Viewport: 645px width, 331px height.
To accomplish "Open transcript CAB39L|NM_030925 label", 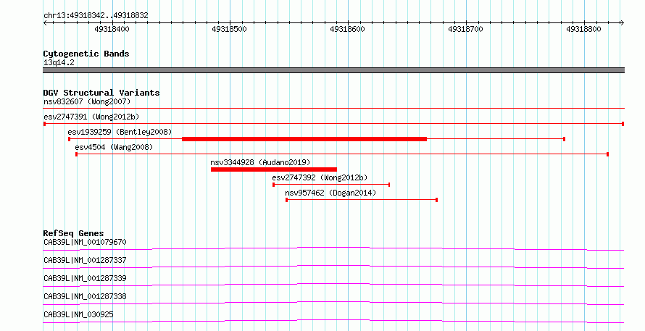I will (78, 314).
